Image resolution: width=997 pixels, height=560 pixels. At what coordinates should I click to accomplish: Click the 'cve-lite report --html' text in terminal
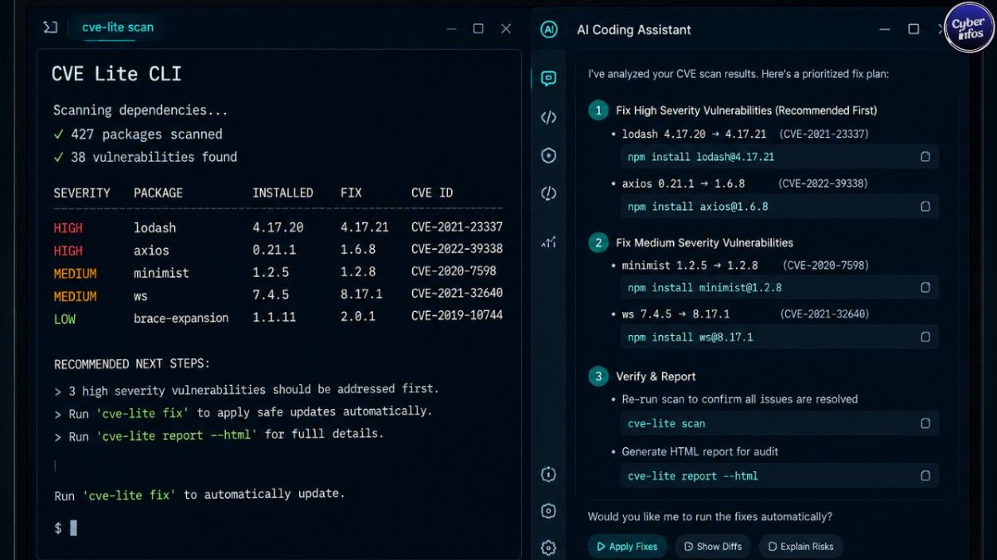[x=177, y=435]
